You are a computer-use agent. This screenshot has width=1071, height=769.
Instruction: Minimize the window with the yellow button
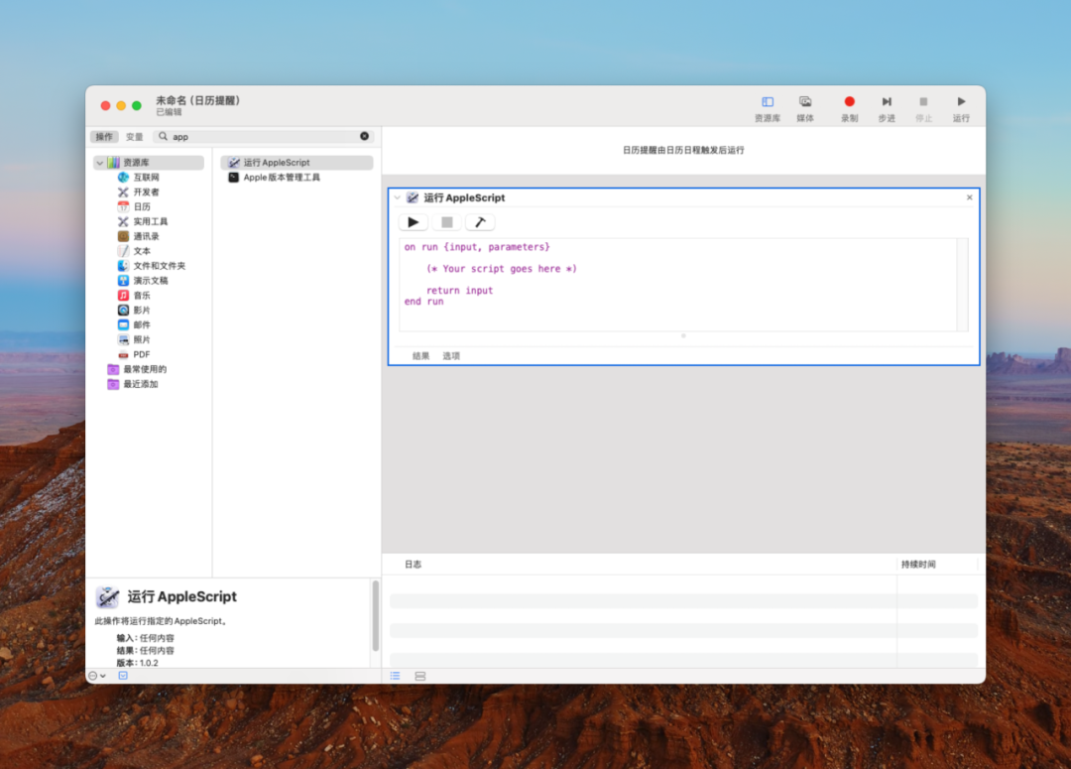(x=121, y=105)
